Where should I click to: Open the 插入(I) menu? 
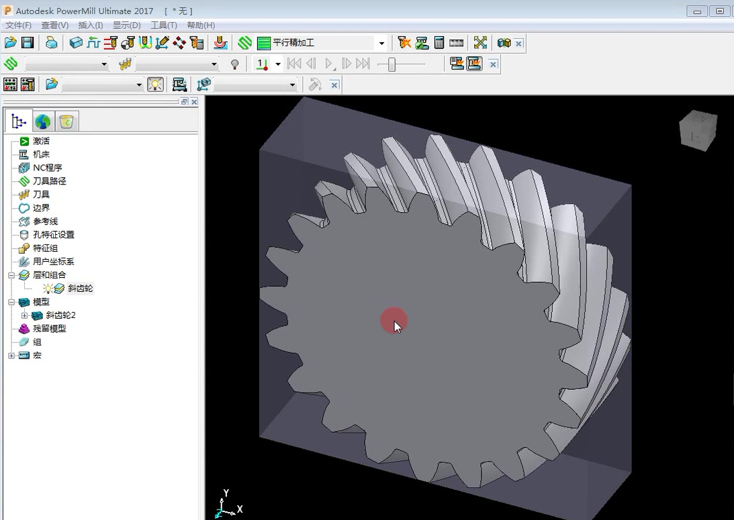91,25
